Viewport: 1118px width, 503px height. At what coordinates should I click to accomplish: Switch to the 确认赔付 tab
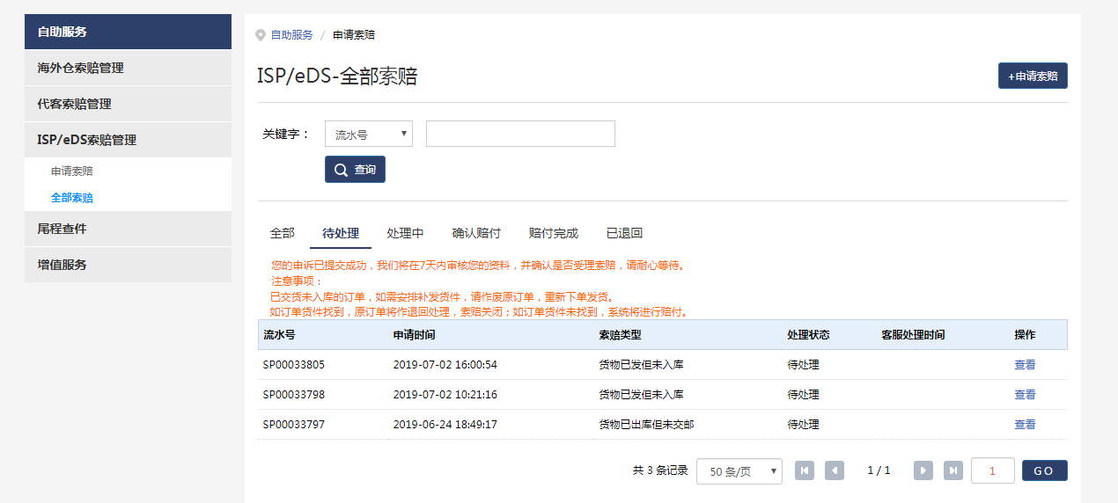[476, 233]
